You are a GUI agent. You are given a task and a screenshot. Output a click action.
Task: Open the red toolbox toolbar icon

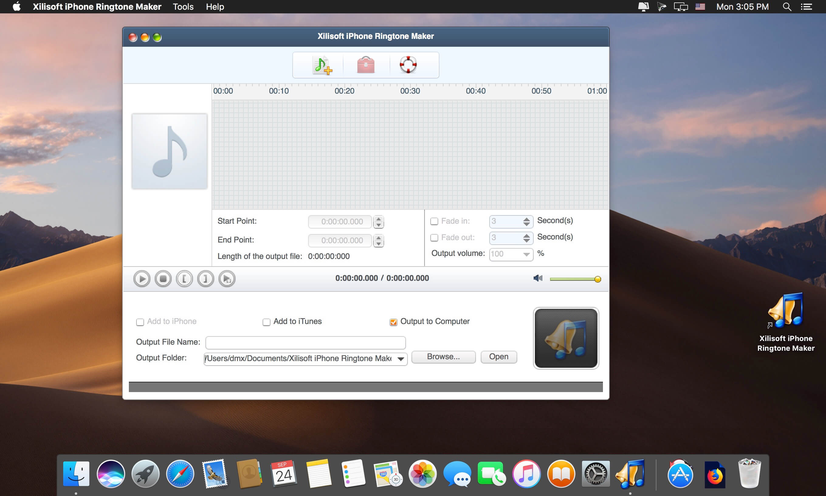point(366,64)
